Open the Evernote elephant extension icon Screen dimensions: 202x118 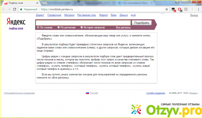(x=173, y=9)
